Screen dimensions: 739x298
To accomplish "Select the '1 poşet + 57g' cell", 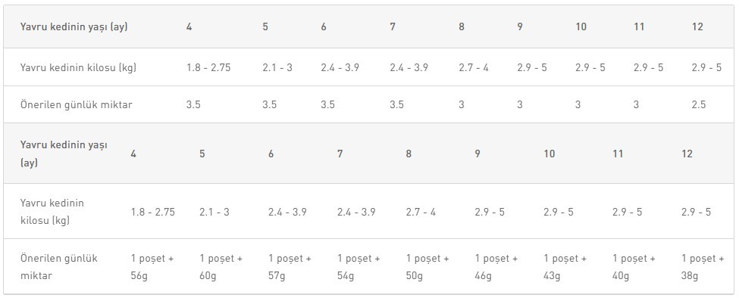I will [290, 267].
